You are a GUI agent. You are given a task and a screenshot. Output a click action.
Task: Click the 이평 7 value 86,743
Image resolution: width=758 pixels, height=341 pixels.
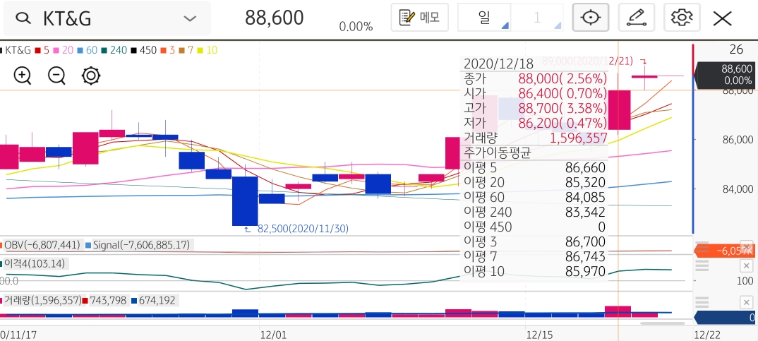[x=585, y=257]
